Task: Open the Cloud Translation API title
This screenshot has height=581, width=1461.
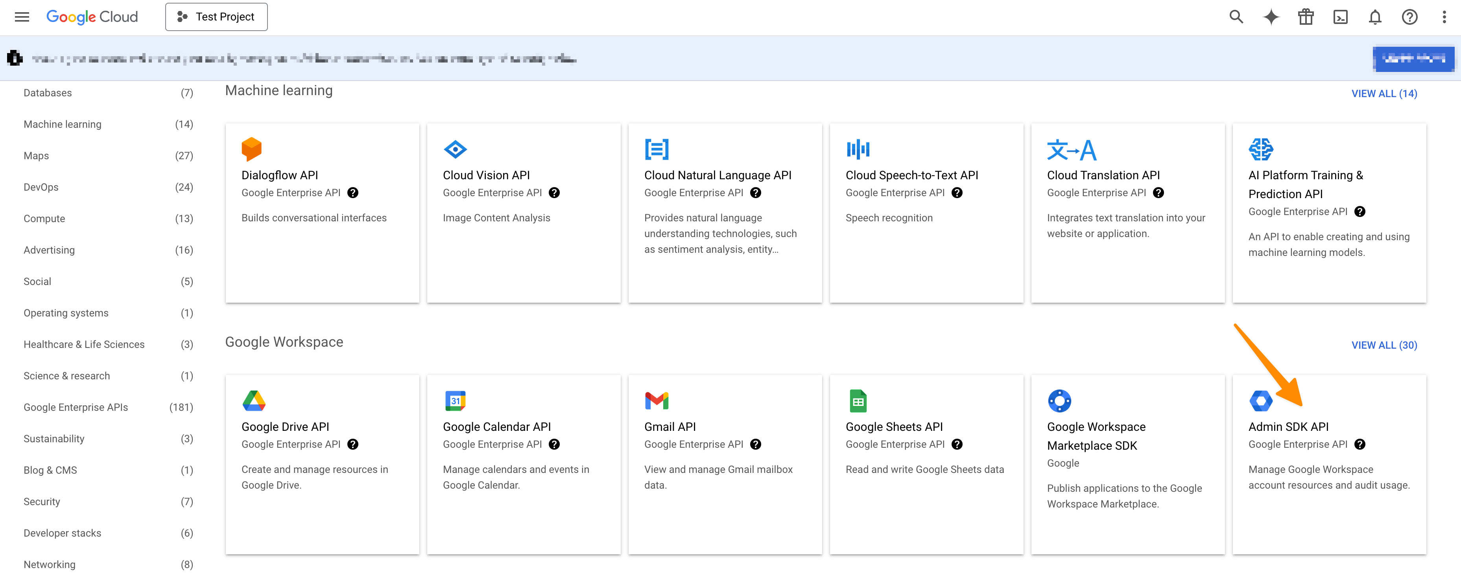Action: coord(1103,175)
